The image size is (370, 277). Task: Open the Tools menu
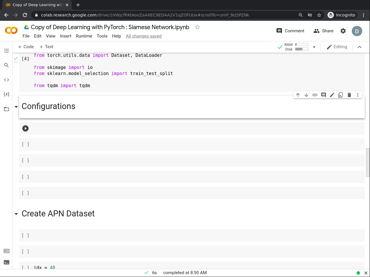pos(102,36)
